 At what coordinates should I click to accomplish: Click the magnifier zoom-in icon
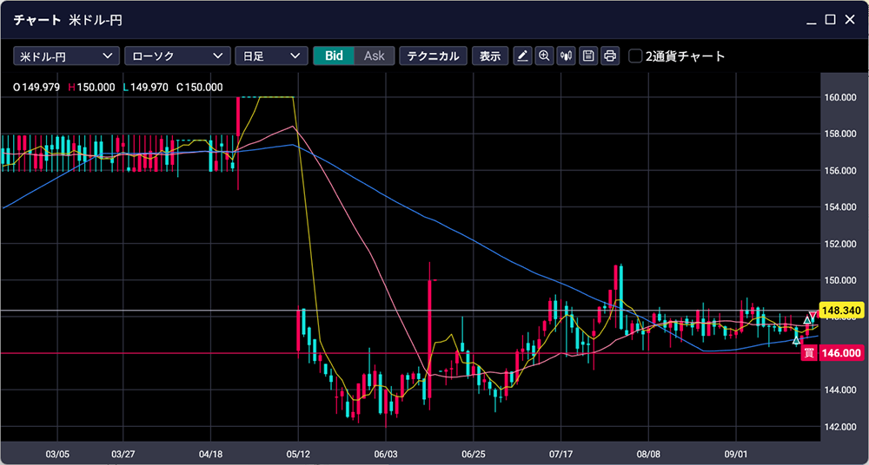tap(545, 56)
